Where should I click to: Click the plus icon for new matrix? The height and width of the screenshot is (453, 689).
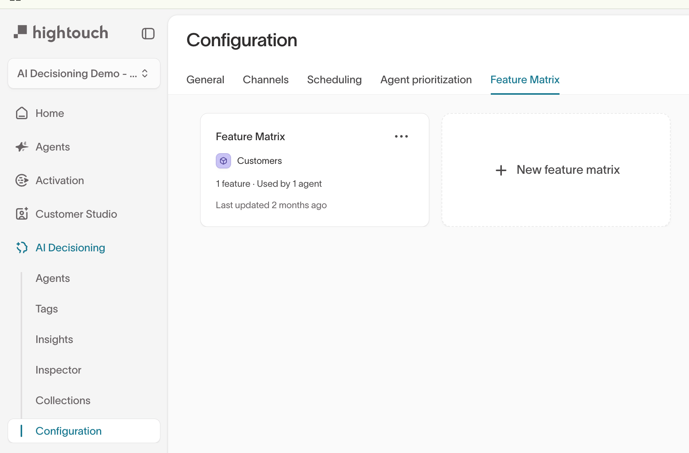click(x=501, y=170)
